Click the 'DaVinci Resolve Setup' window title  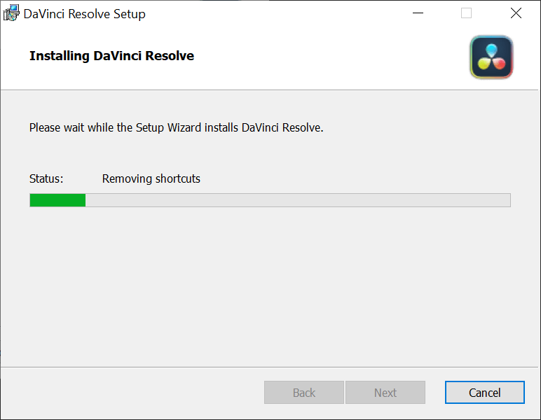(85, 14)
